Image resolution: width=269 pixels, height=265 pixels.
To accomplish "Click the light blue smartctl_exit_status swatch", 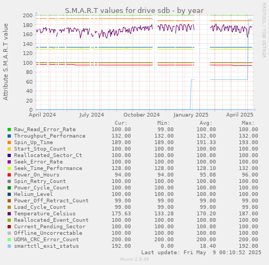I will coord(9,246).
